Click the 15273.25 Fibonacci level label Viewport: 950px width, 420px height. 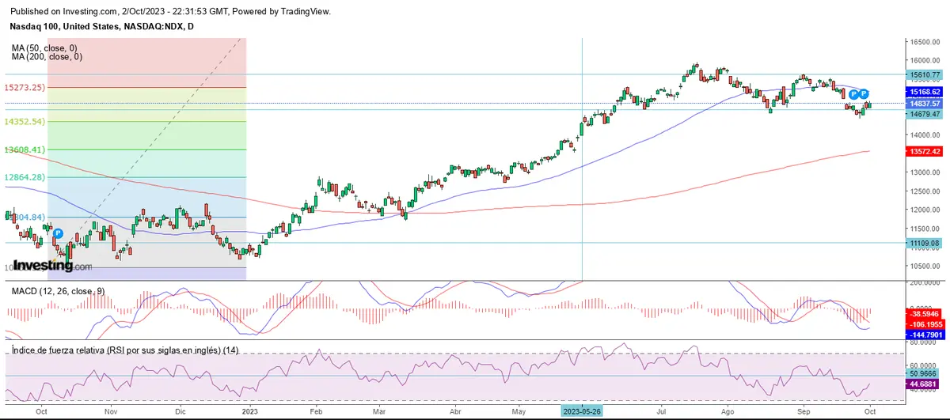(24, 87)
